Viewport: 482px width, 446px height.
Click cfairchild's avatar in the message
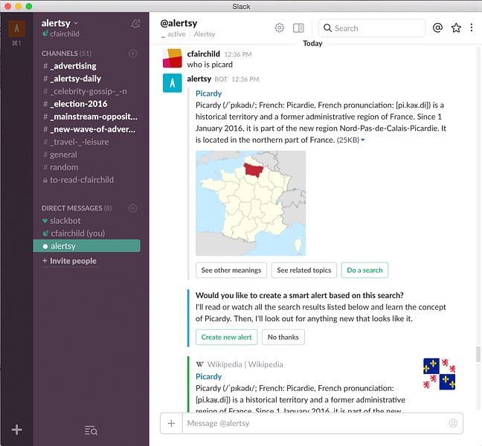pyautogui.click(x=172, y=59)
